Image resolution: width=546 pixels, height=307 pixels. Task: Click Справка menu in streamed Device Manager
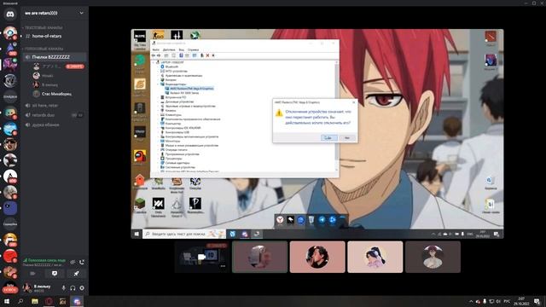click(x=193, y=49)
